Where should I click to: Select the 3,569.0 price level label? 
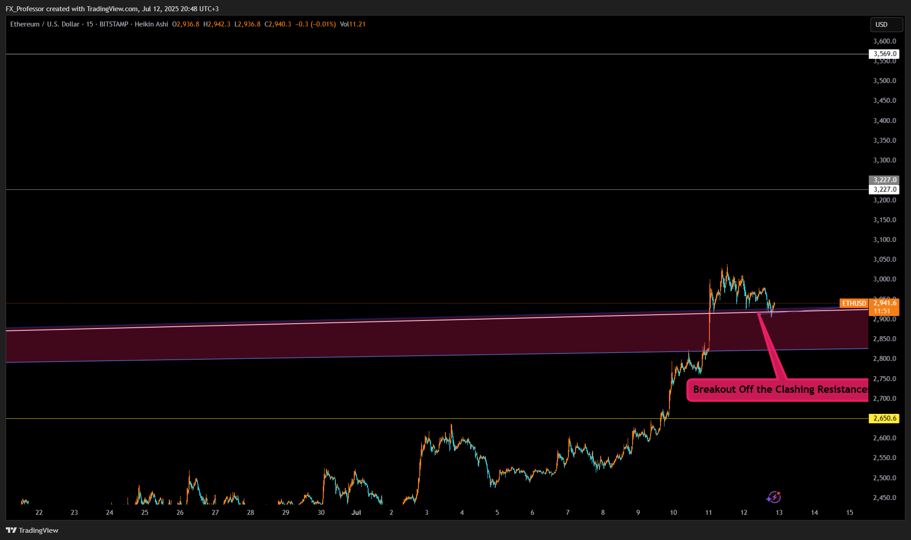[884, 54]
